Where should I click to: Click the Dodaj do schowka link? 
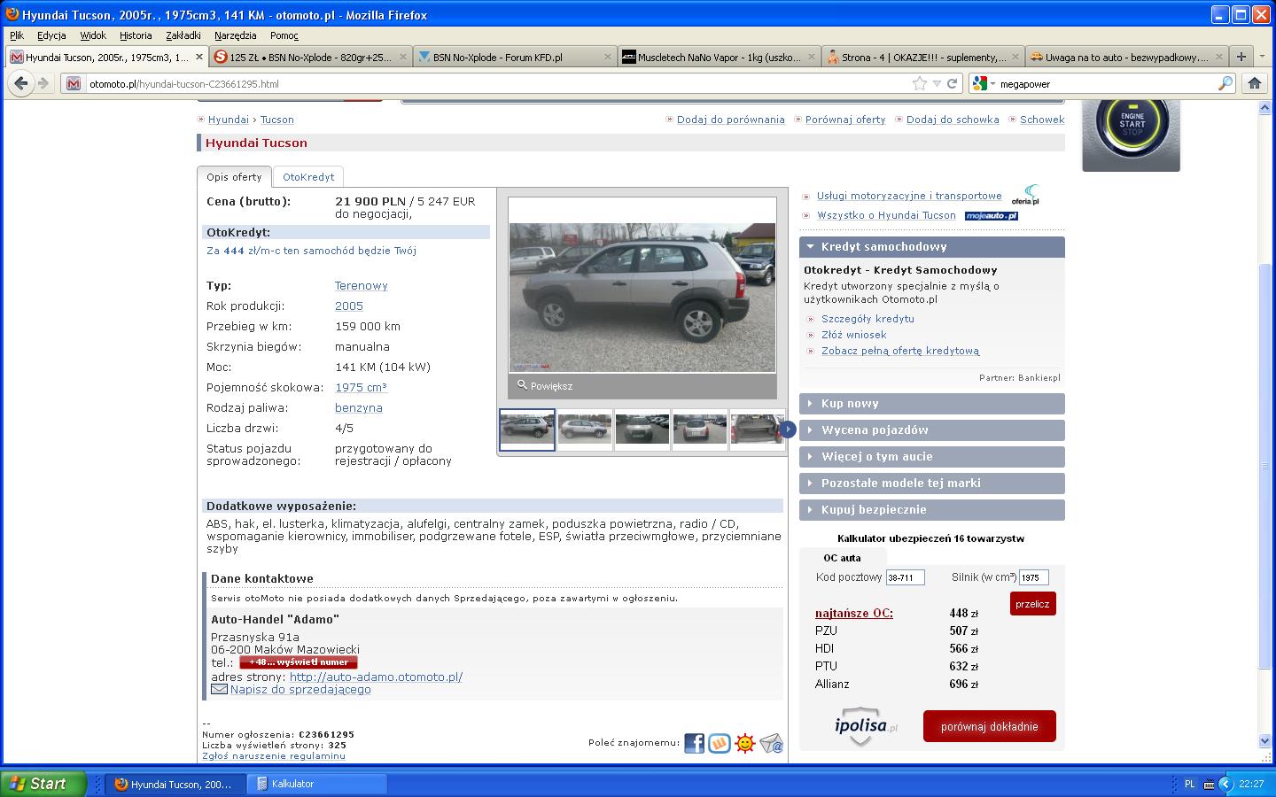click(x=953, y=120)
